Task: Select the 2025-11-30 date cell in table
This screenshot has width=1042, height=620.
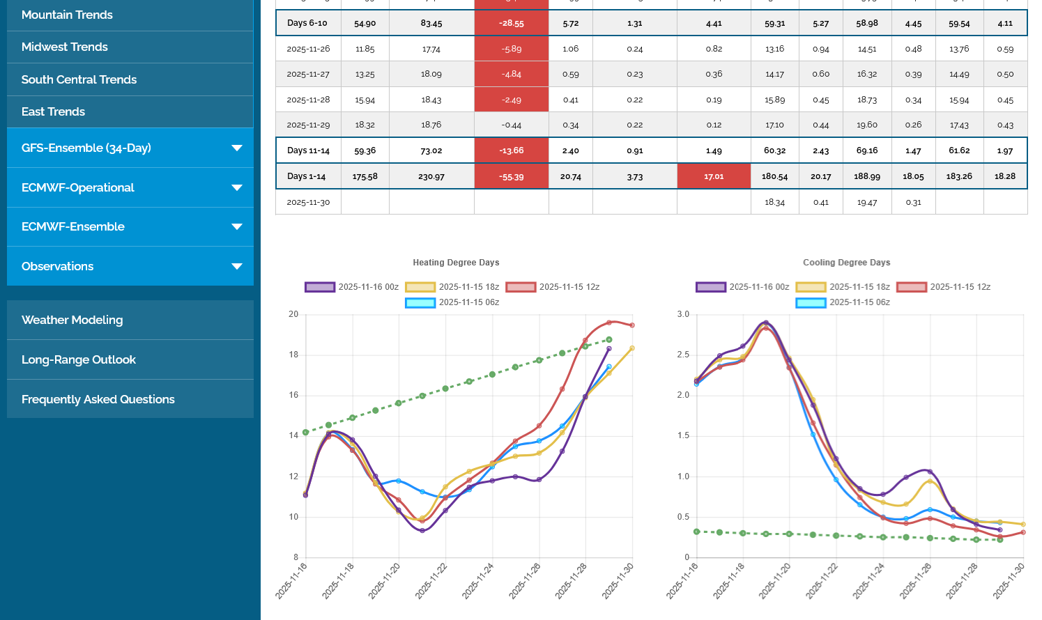Action: [308, 203]
